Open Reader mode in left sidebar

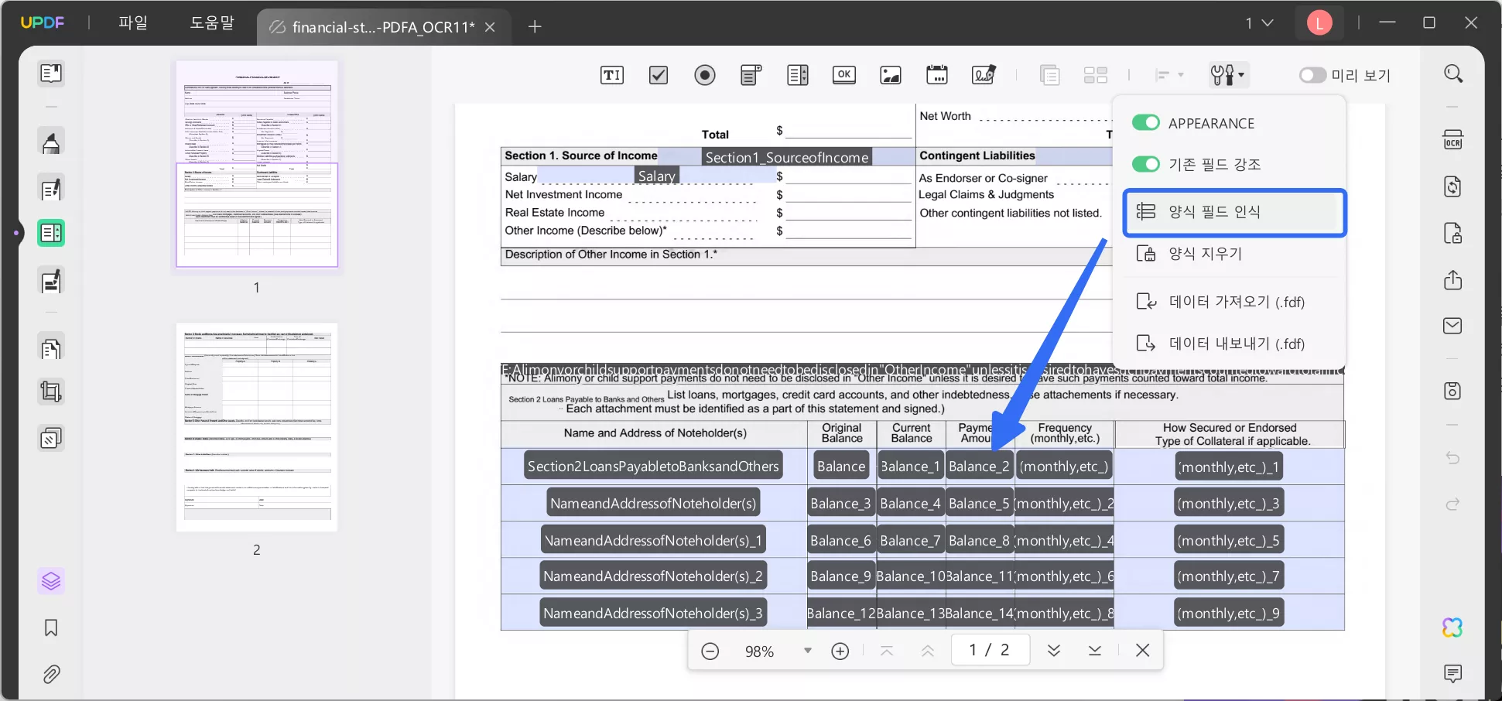pos(51,74)
